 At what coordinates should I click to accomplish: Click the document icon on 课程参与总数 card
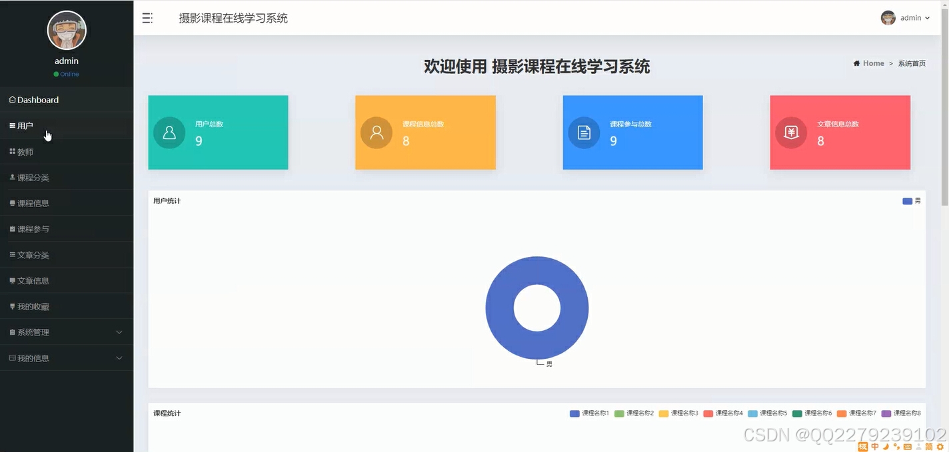583,132
